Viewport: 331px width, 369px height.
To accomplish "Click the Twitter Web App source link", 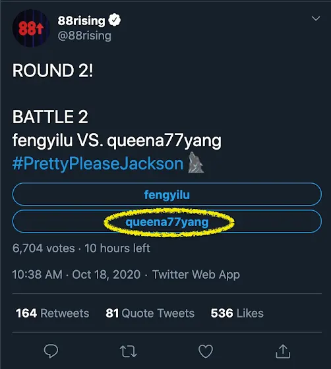I will pyautogui.click(x=196, y=275).
